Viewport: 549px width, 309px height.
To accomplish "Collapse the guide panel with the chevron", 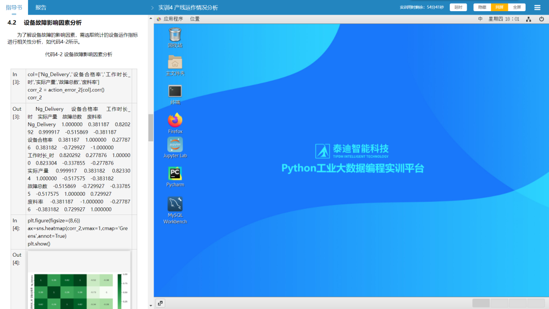I will [x=152, y=8].
